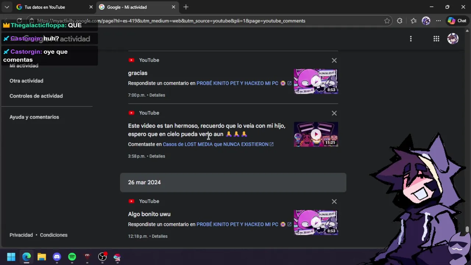Image resolution: width=471 pixels, height=265 pixels.
Task: Open a new browser tab
Action: [186, 7]
